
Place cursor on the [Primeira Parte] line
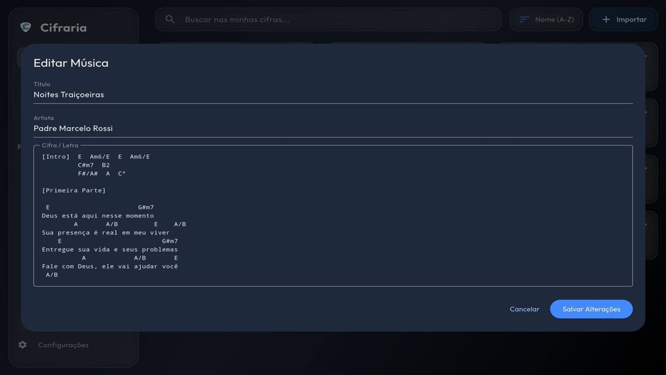(x=74, y=190)
